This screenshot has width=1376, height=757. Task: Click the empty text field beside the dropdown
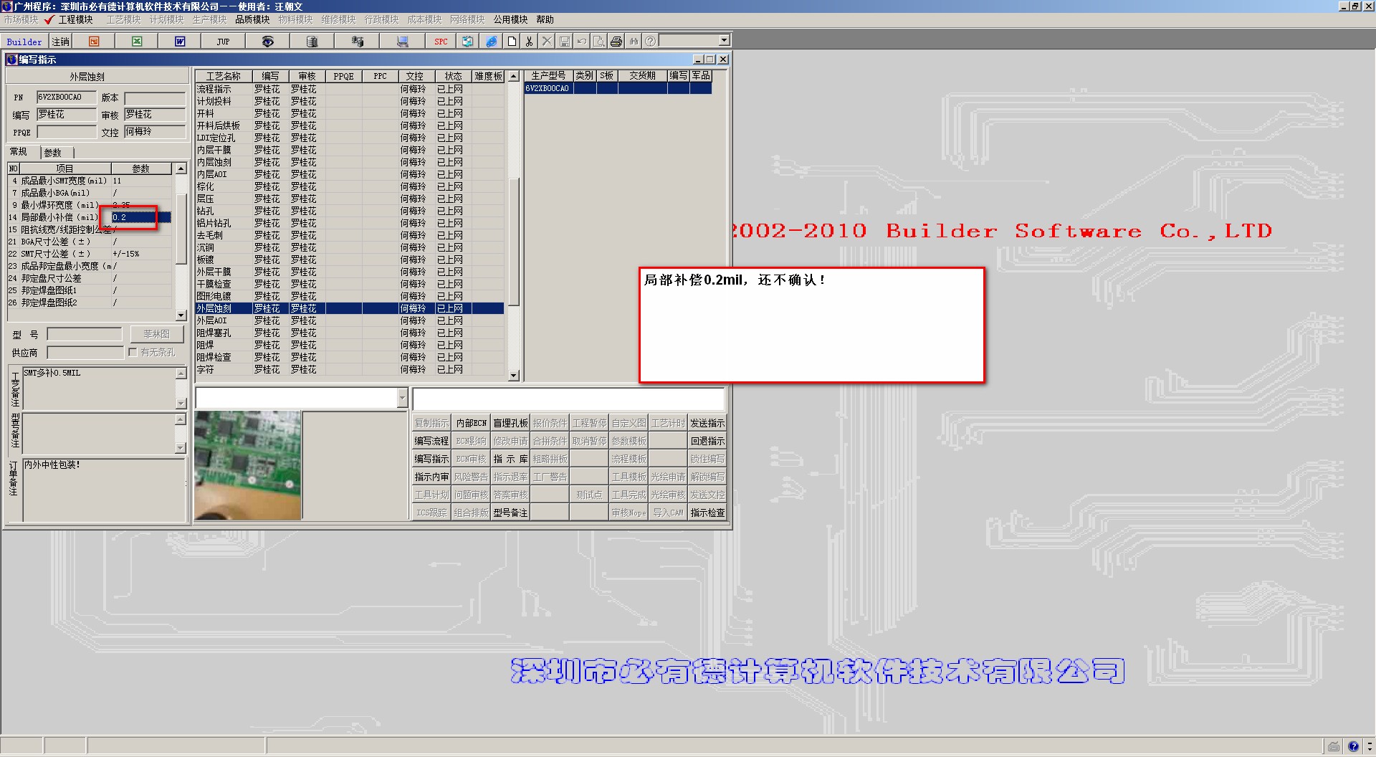click(x=568, y=399)
